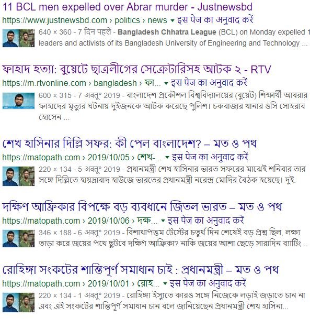310x319 pixels.
Task: Open the India beats South Africa headline
Action: pos(142,207)
